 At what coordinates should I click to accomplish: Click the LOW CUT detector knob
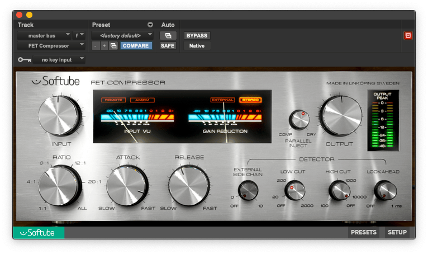pyautogui.click(x=295, y=190)
